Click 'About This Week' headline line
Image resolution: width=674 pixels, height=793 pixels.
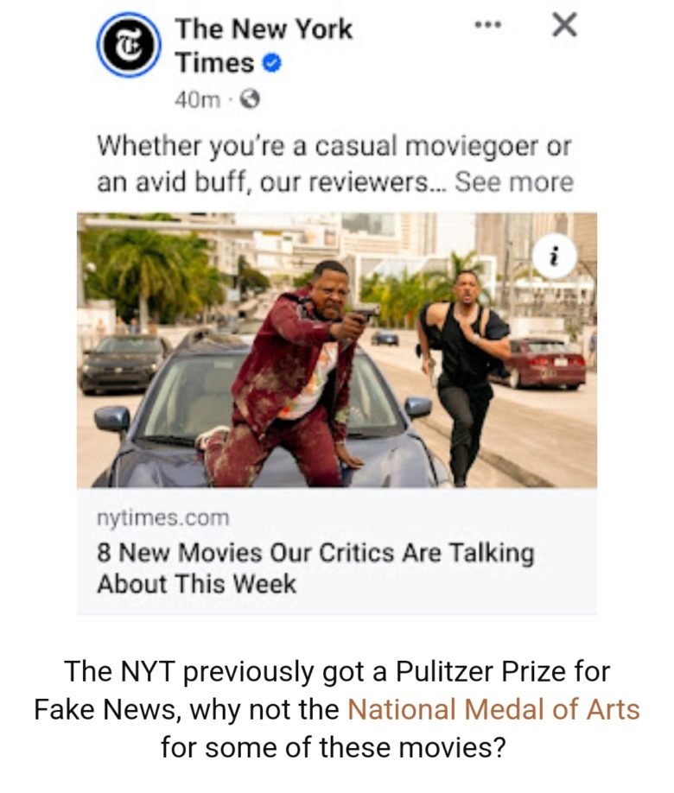click(x=196, y=584)
